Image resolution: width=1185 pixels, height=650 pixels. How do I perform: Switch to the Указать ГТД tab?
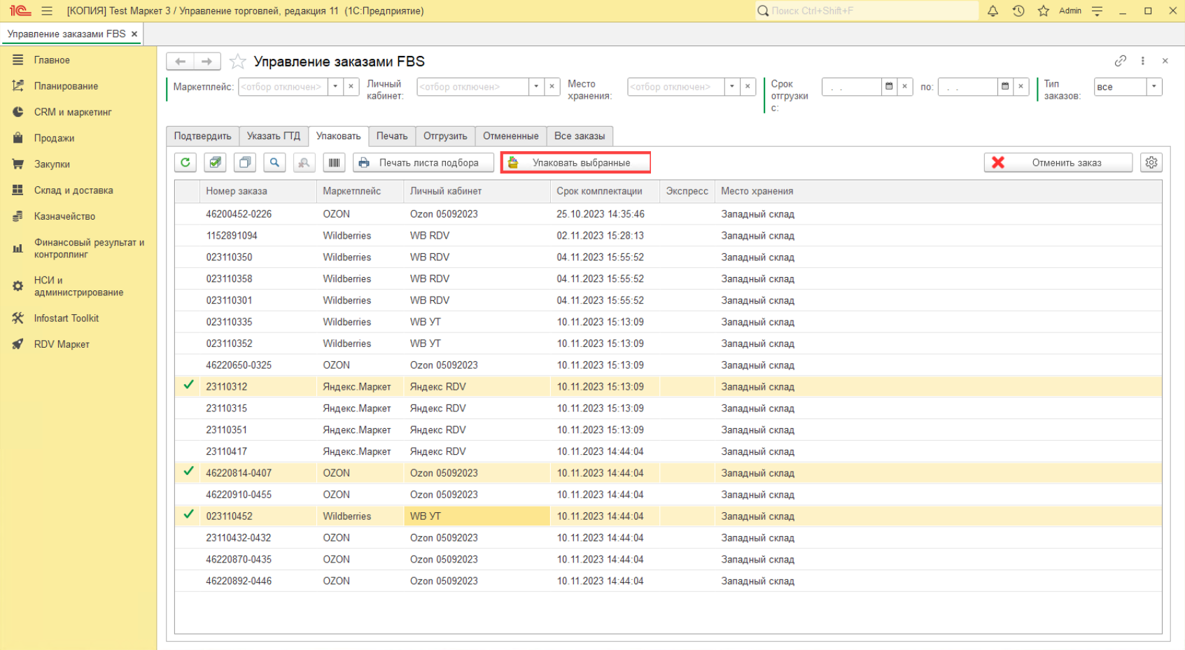click(274, 136)
